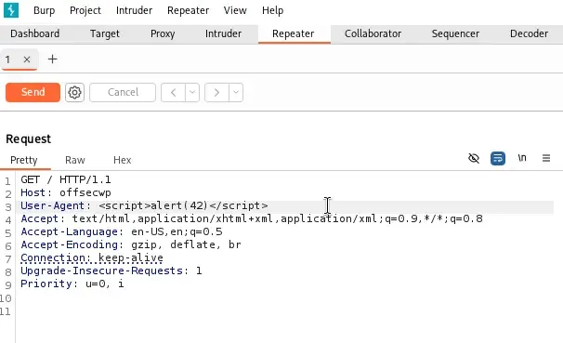Screen dimensions: 563x343
Task: Switch to the Dashboard tab
Action: [x=34, y=33]
